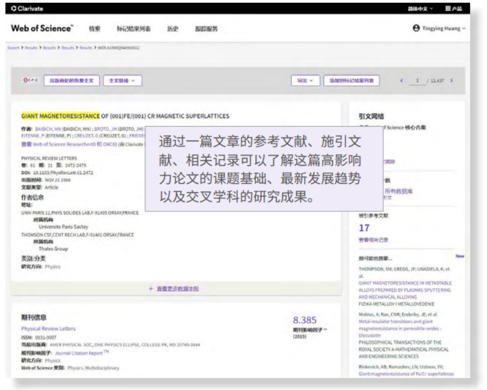
Task: Click the article title GIANT MAGNETORESISTANCE heading
Action: point(125,116)
